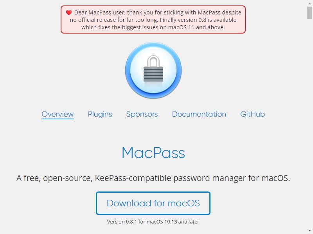
Task: Click the red heart icon in the notice
Action: pos(69,13)
